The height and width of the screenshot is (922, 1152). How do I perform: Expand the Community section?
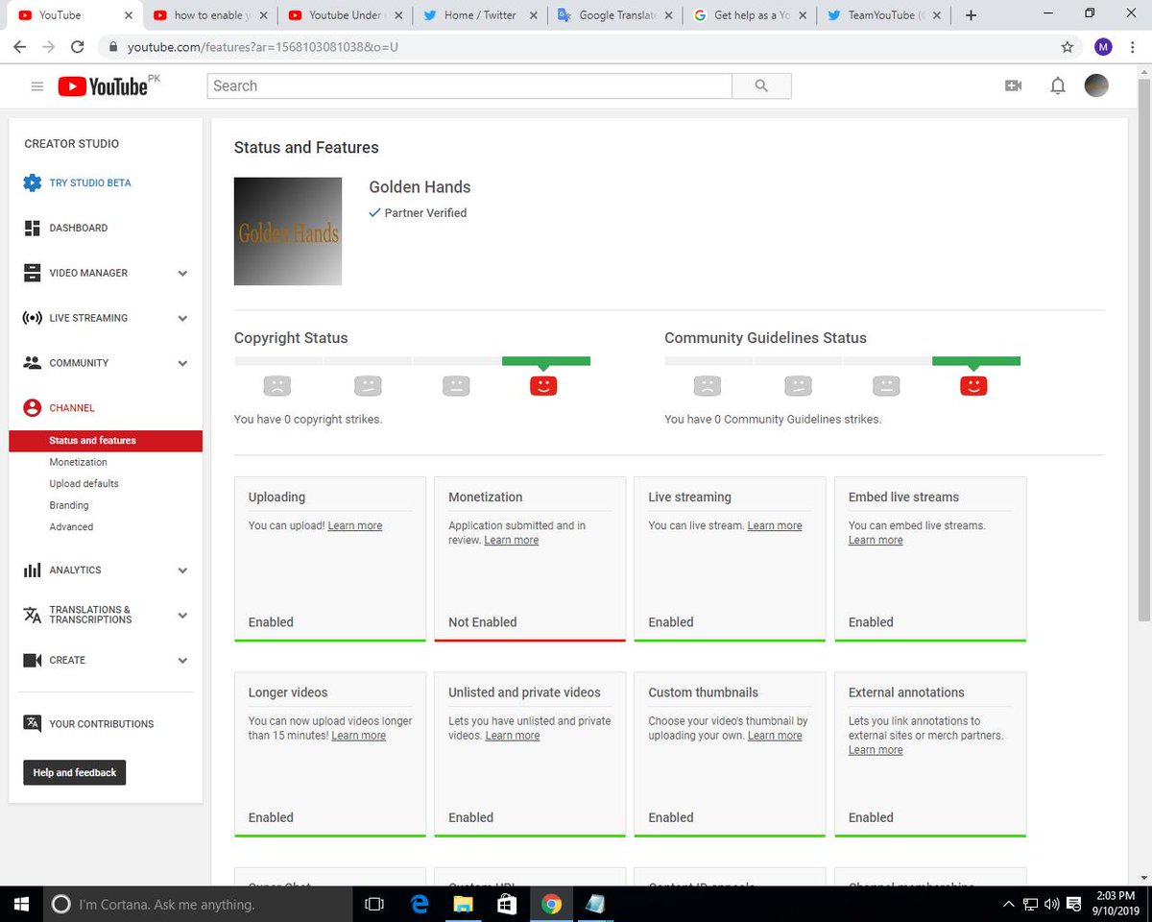coord(182,364)
